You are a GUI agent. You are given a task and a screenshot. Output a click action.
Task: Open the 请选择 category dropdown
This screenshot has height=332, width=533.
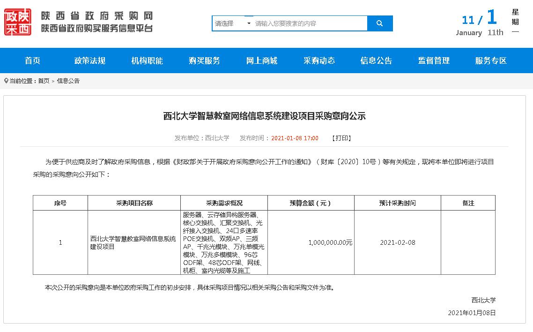(233, 23)
